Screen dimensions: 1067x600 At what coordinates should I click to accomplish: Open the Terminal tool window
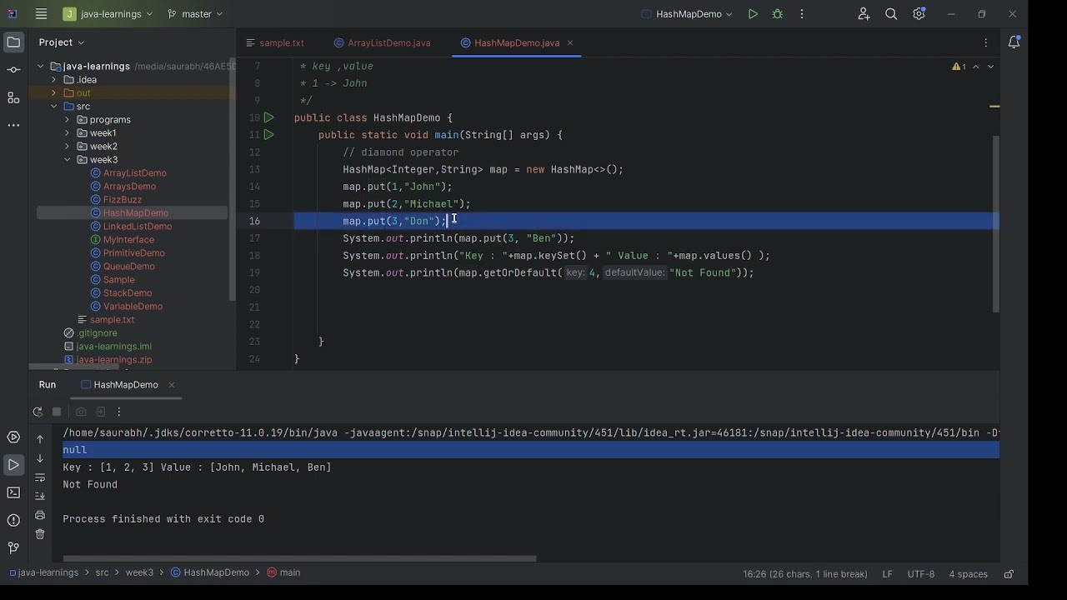point(13,492)
